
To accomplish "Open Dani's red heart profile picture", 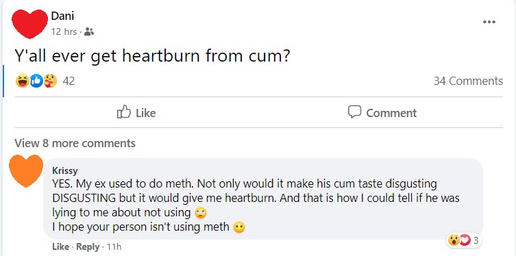I will [29, 24].
